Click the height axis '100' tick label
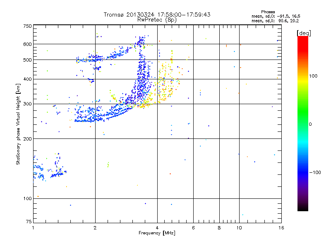Screen dimensions: 331x248 click(x=27, y=199)
